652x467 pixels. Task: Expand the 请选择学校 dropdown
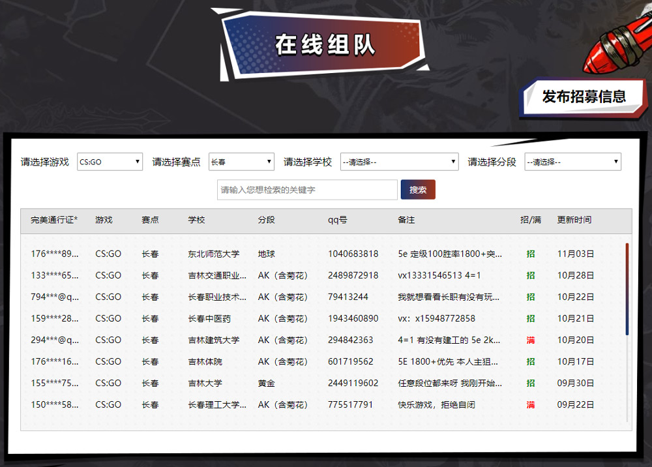click(399, 162)
